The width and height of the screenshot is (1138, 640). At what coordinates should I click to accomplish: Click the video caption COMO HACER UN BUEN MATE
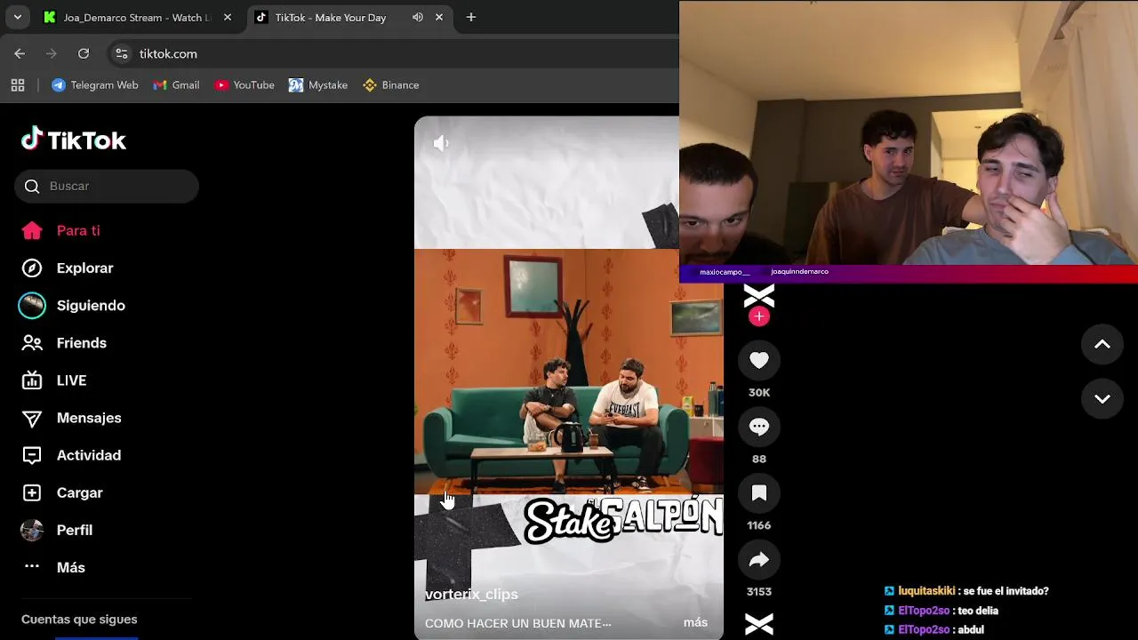point(518,623)
